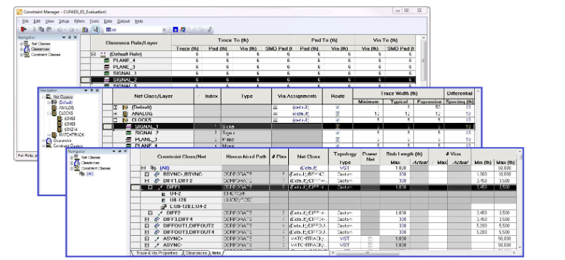Collapse the (Default Rule) clearance row

click(x=94, y=54)
